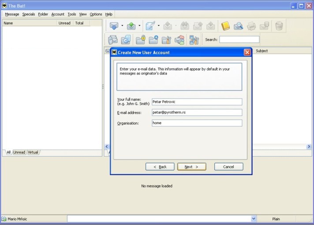Click the greyed Redirect message icon
This screenshot has height=225, width=314.
(x=210, y=26)
